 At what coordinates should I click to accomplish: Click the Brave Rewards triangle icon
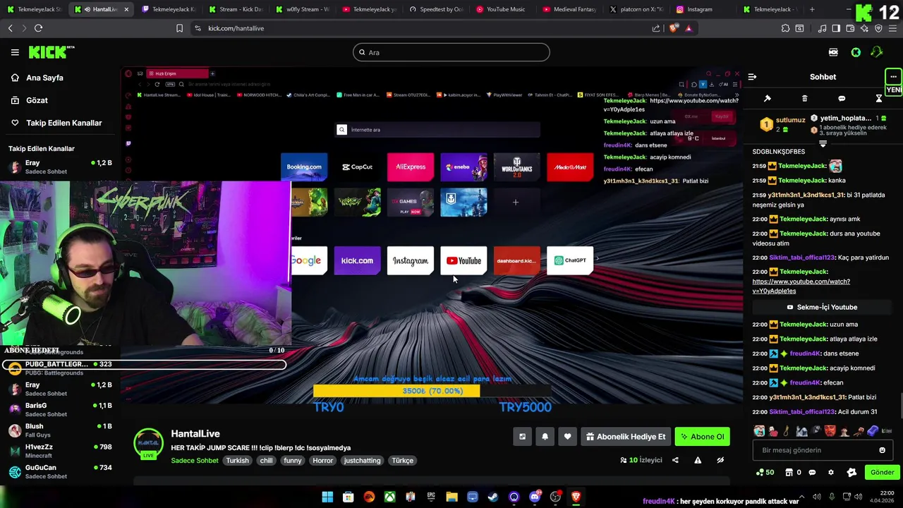pos(689,28)
